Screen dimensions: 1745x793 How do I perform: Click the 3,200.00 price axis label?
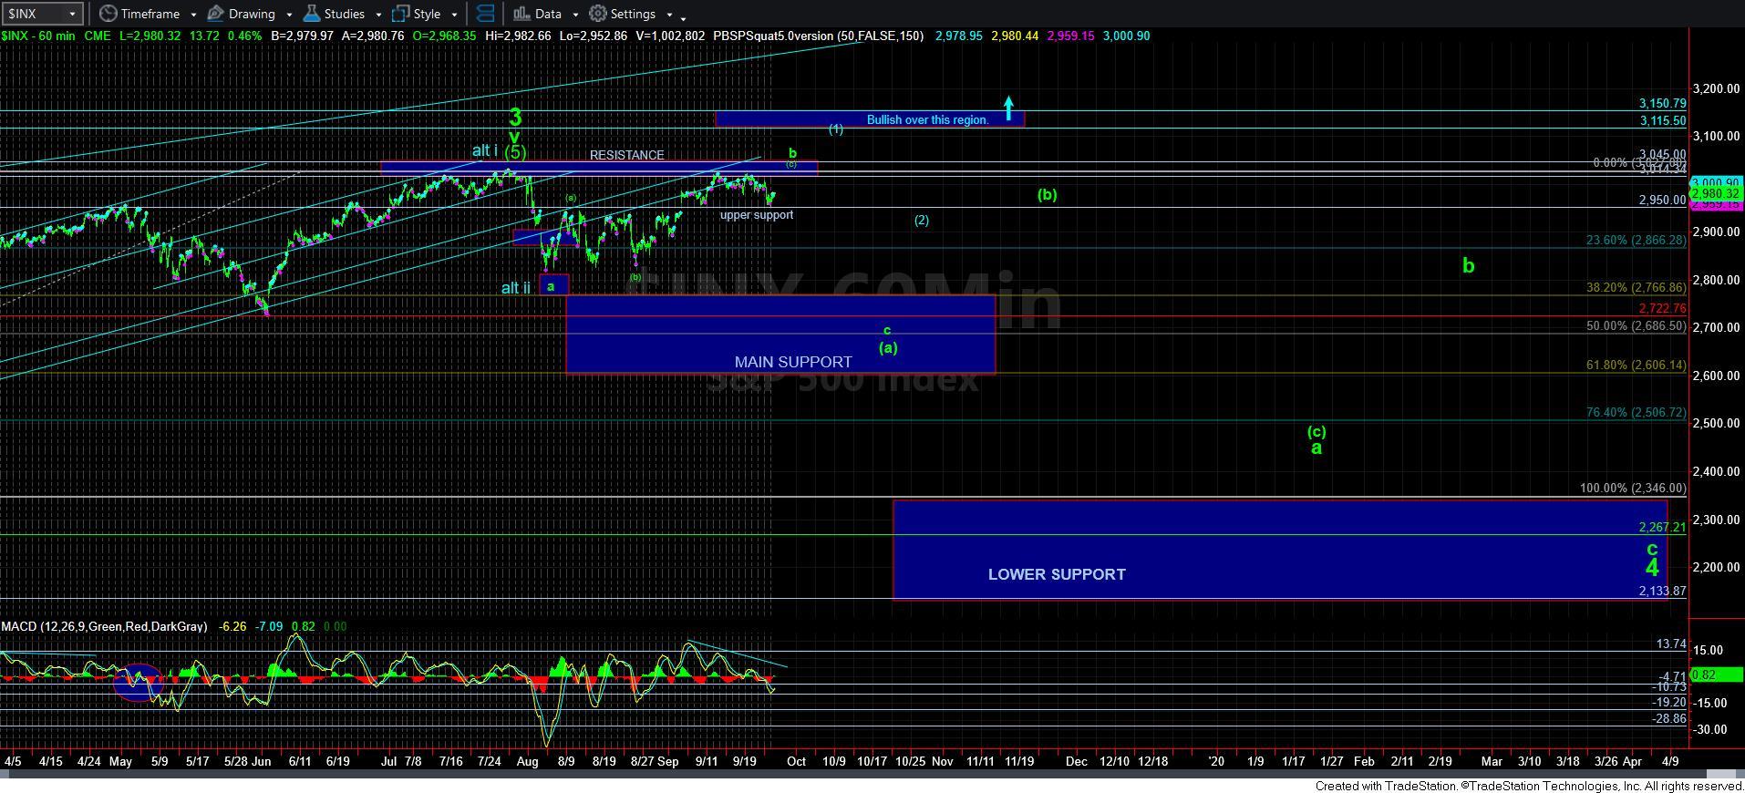[x=1716, y=88]
